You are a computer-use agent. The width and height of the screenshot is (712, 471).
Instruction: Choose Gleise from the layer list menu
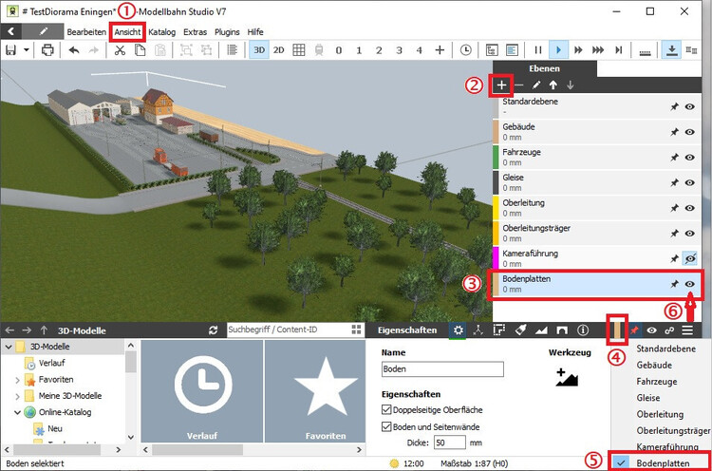pyautogui.click(x=648, y=398)
